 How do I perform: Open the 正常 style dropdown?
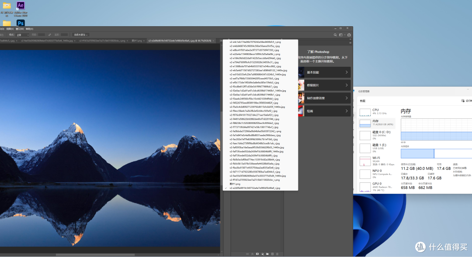pyautogui.click(x=23, y=35)
